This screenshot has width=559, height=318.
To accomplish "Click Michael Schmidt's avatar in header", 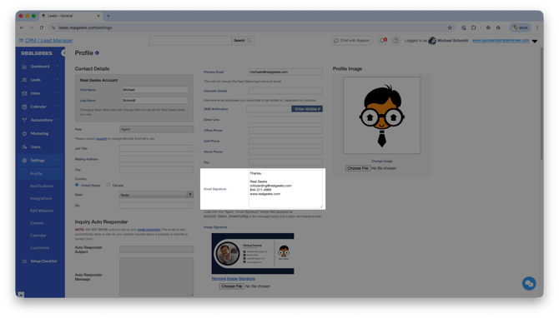I will point(432,41).
